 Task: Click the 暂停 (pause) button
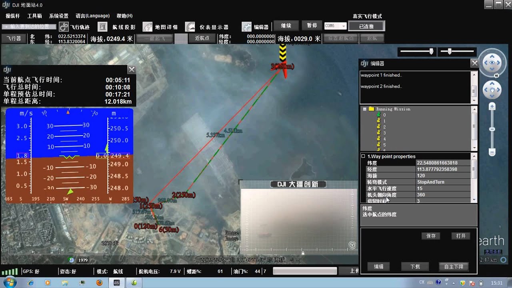(x=312, y=26)
